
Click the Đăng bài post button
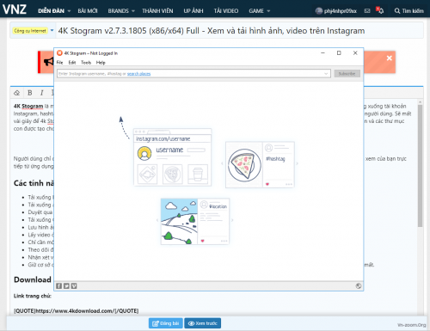(165, 323)
